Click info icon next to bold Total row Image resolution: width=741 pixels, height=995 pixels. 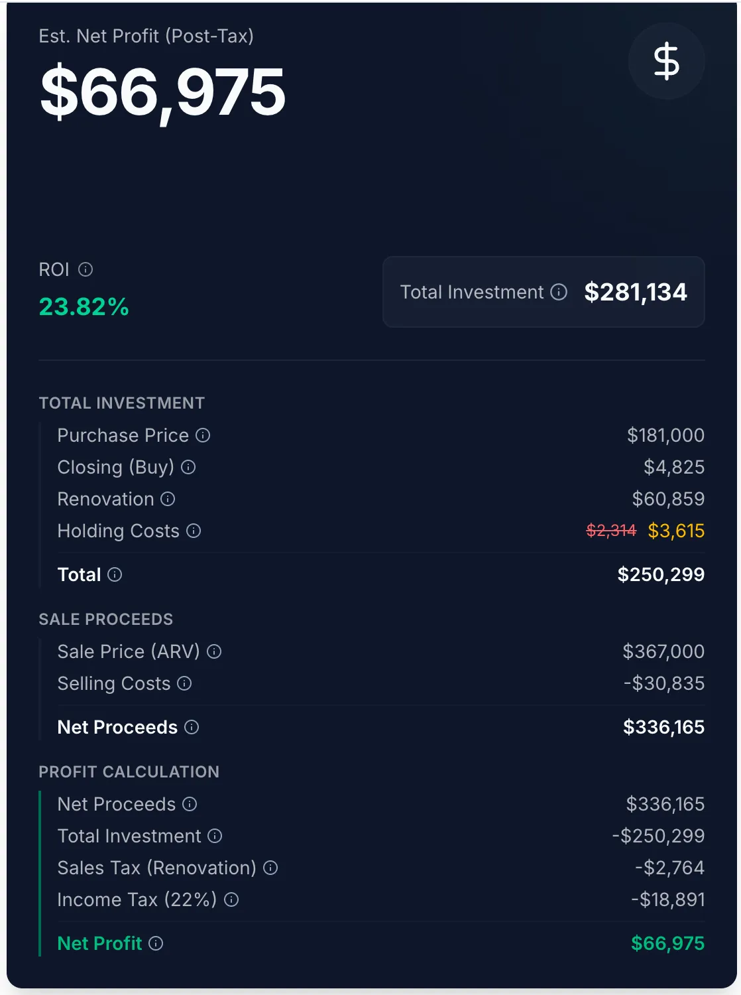pyautogui.click(x=115, y=574)
